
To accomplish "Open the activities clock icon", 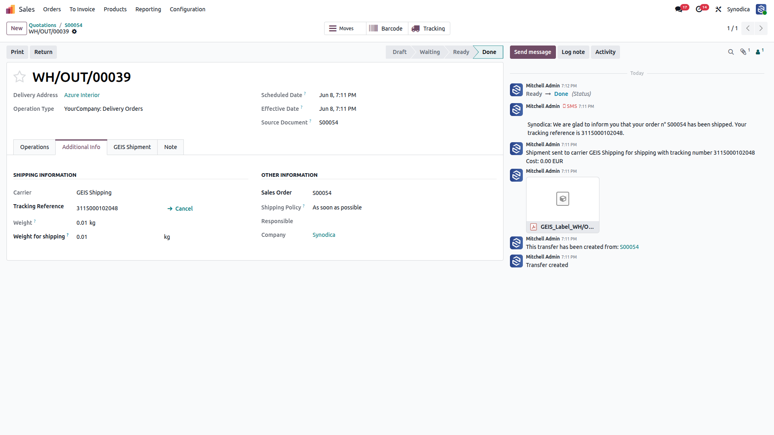I will point(699,9).
